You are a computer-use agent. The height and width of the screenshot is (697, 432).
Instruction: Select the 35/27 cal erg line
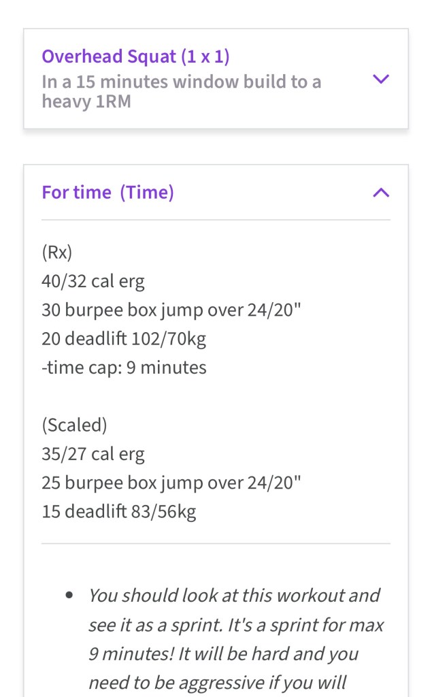tap(93, 454)
